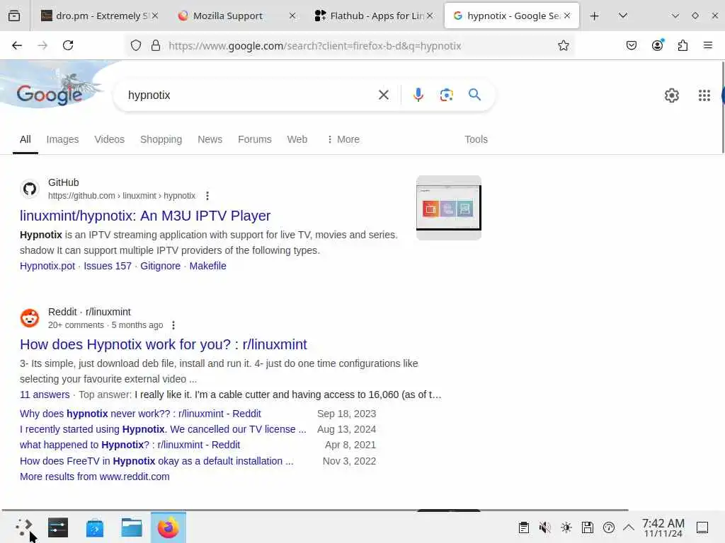This screenshot has width=725, height=543.
Task: Select the Forums search filter
Action: (x=255, y=139)
